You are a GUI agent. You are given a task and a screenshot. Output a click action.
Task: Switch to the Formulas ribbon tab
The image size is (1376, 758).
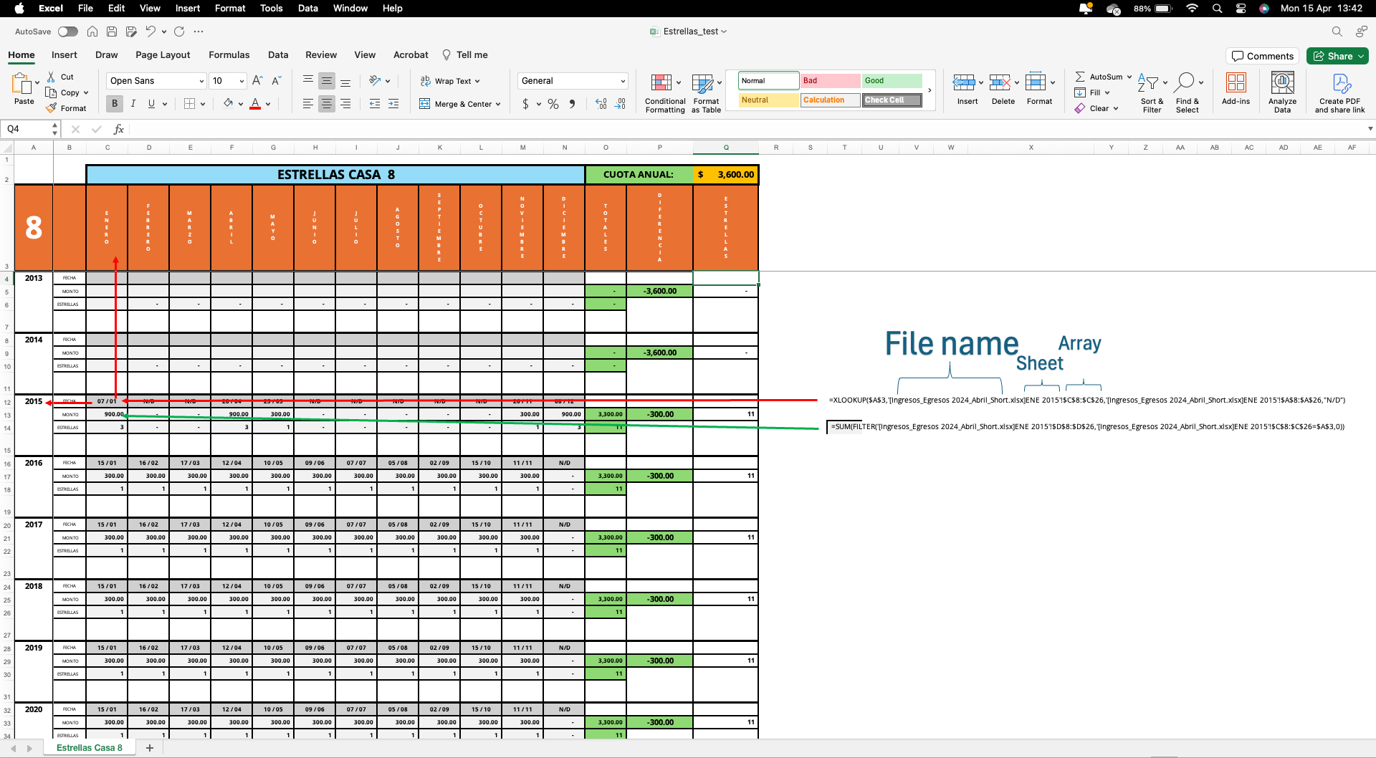point(229,54)
